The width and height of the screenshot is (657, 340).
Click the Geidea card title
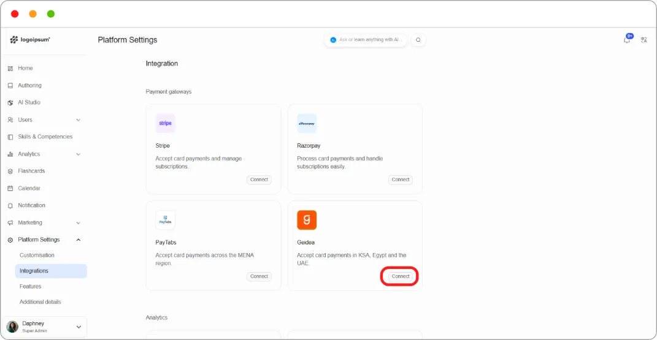coord(306,243)
